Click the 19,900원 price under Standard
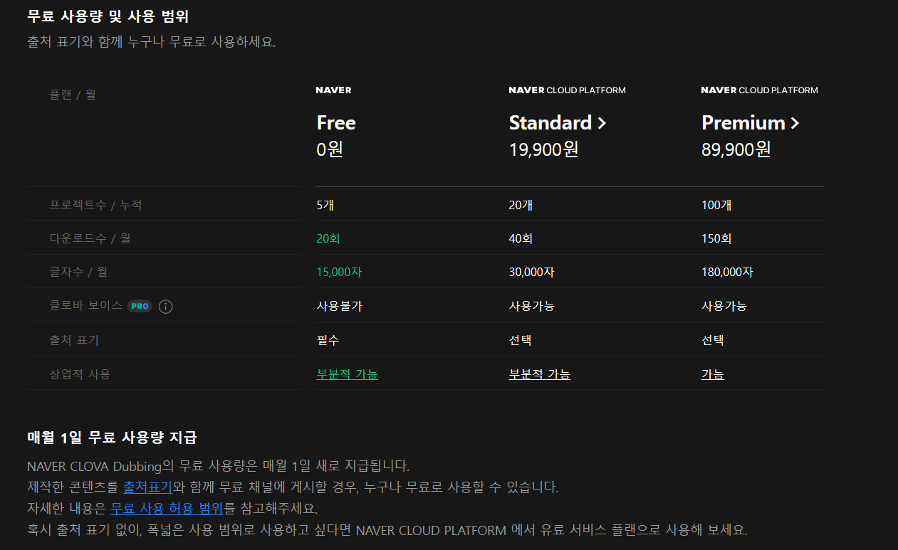 544,149
